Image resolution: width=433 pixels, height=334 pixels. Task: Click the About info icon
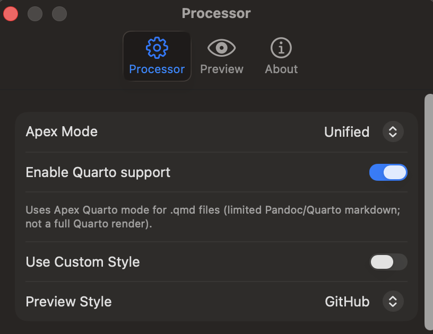(x=281, y=48)
